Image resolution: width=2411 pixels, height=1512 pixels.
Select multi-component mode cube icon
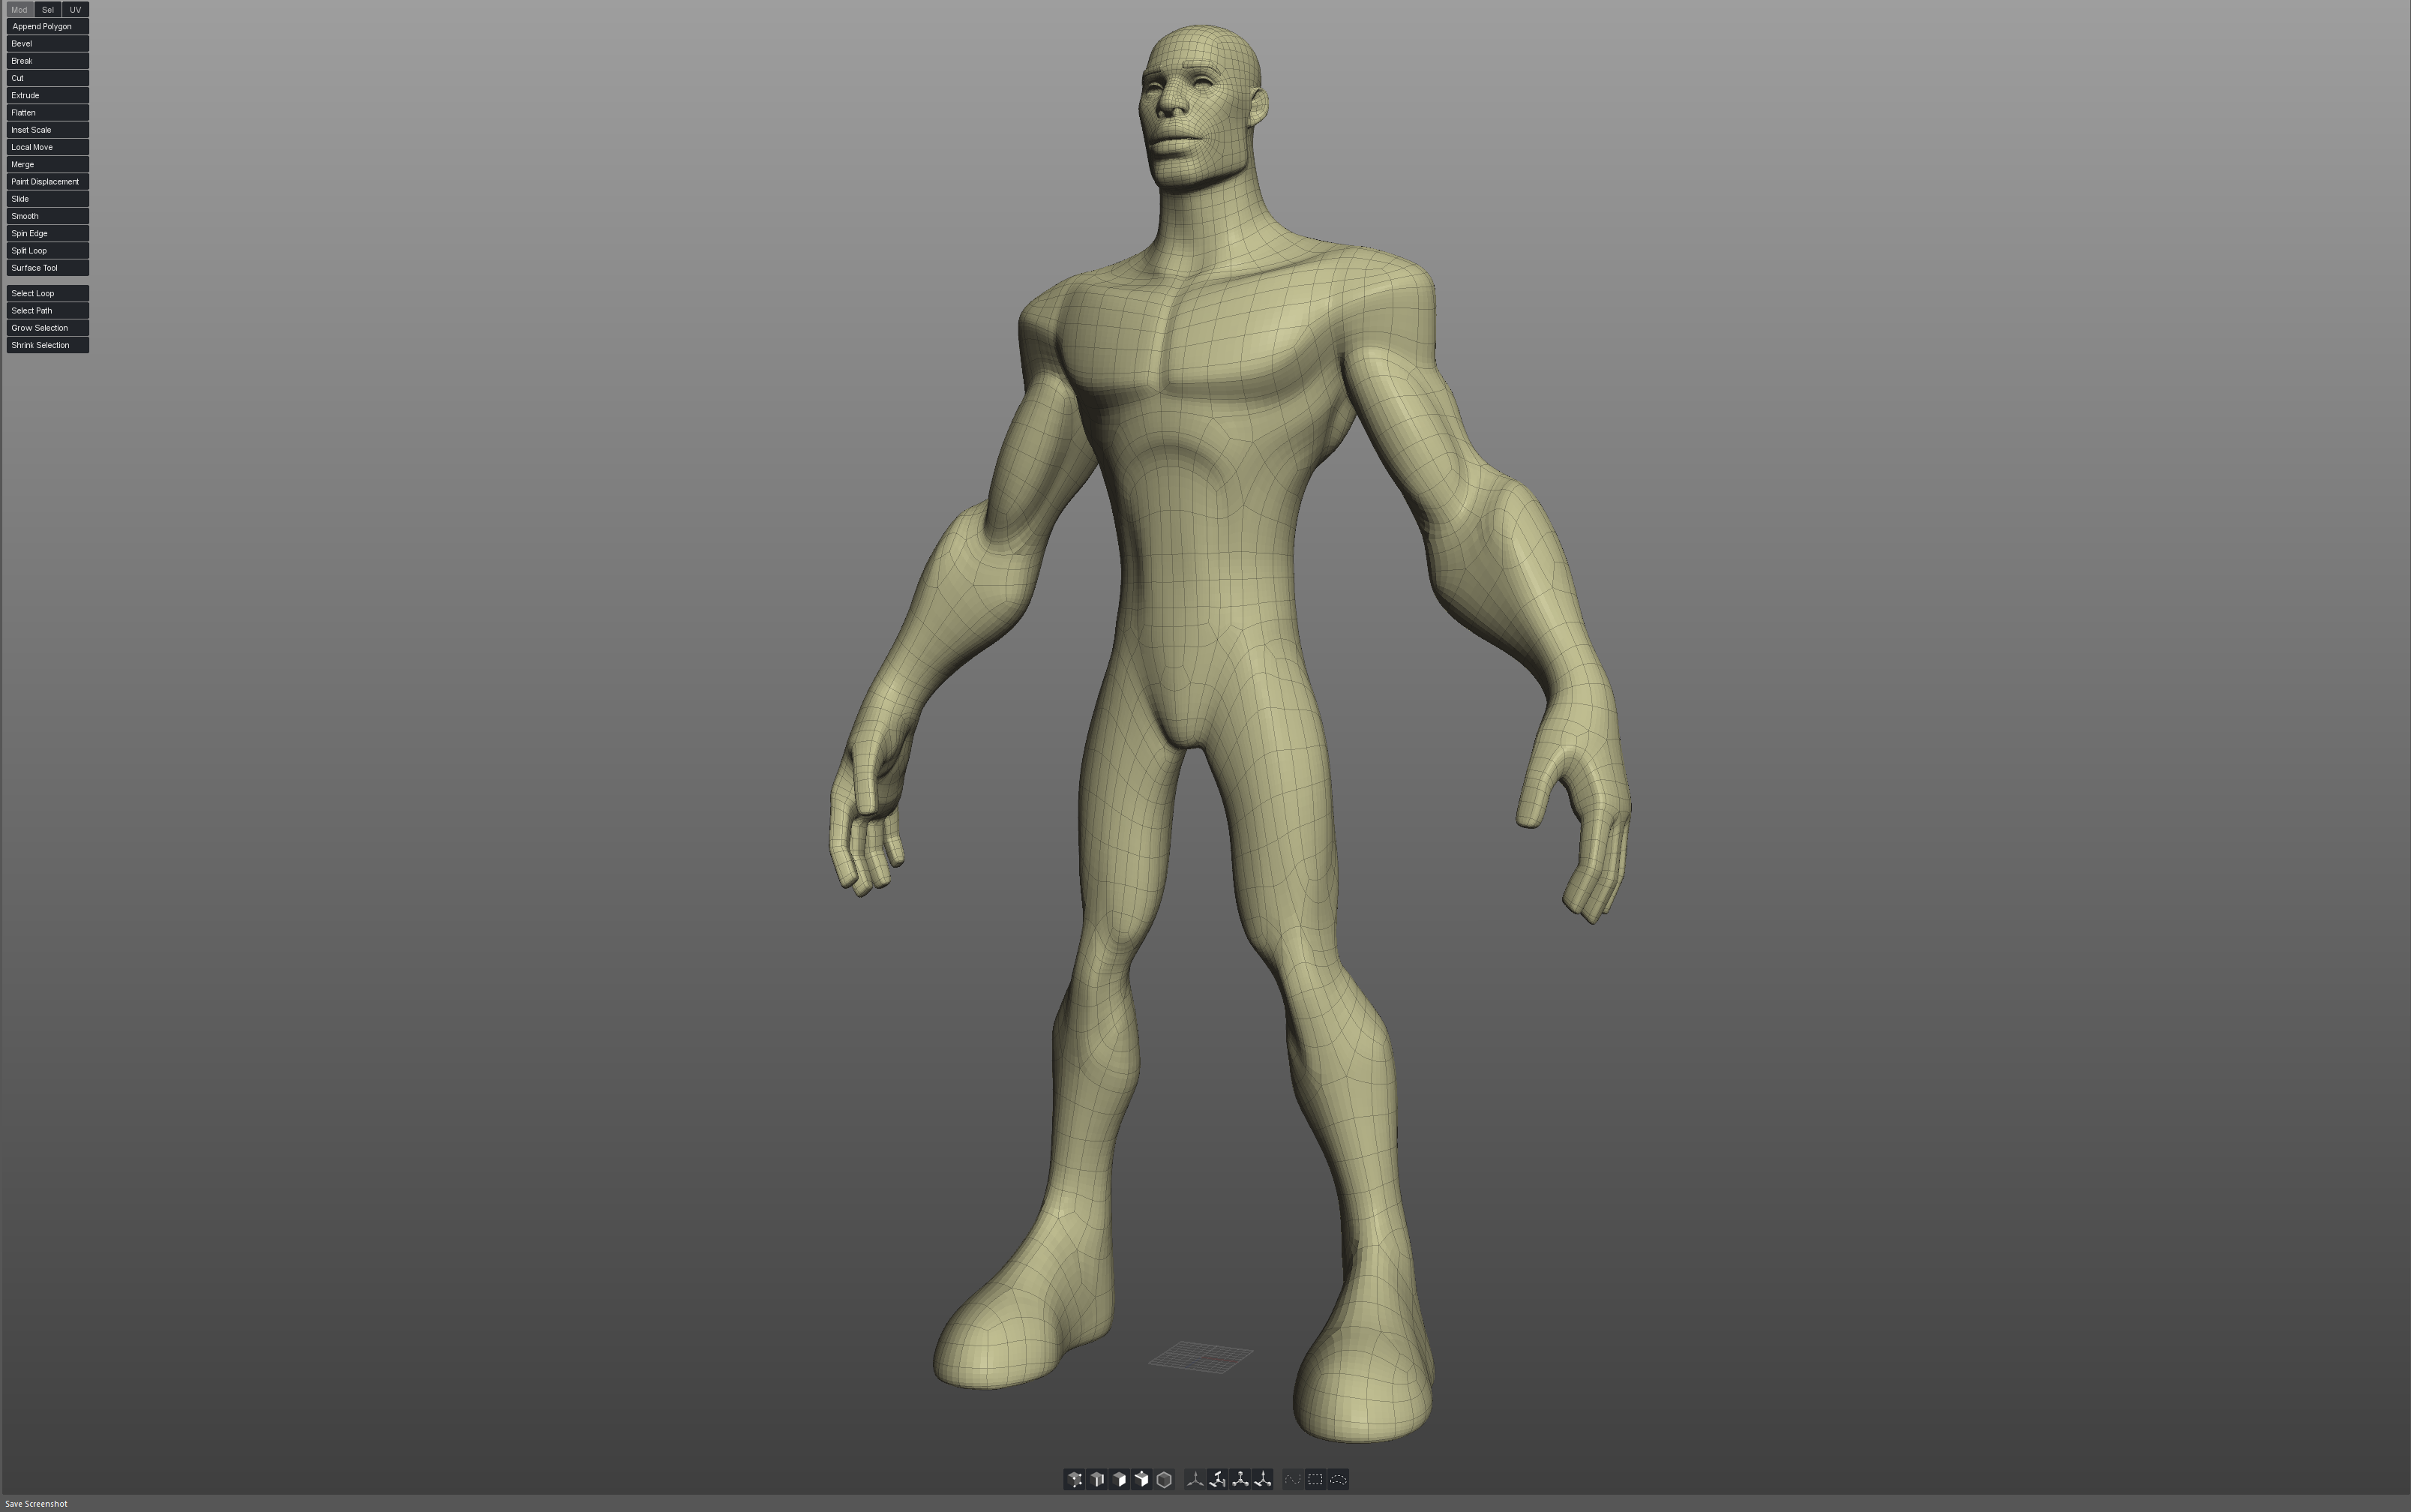[x=1141, y=1479]
